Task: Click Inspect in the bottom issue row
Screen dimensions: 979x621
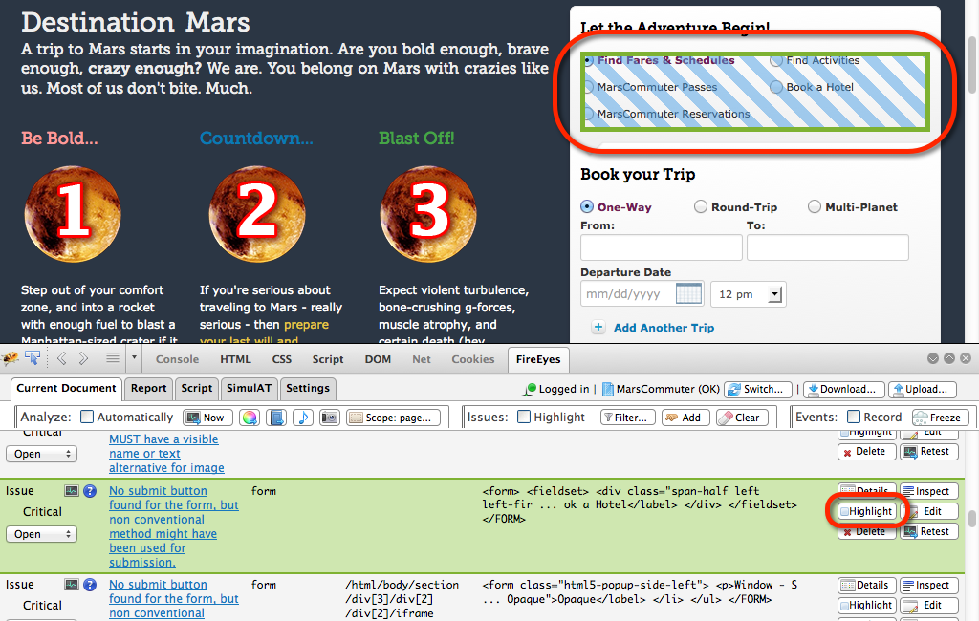Action: (x=929, y=585)
